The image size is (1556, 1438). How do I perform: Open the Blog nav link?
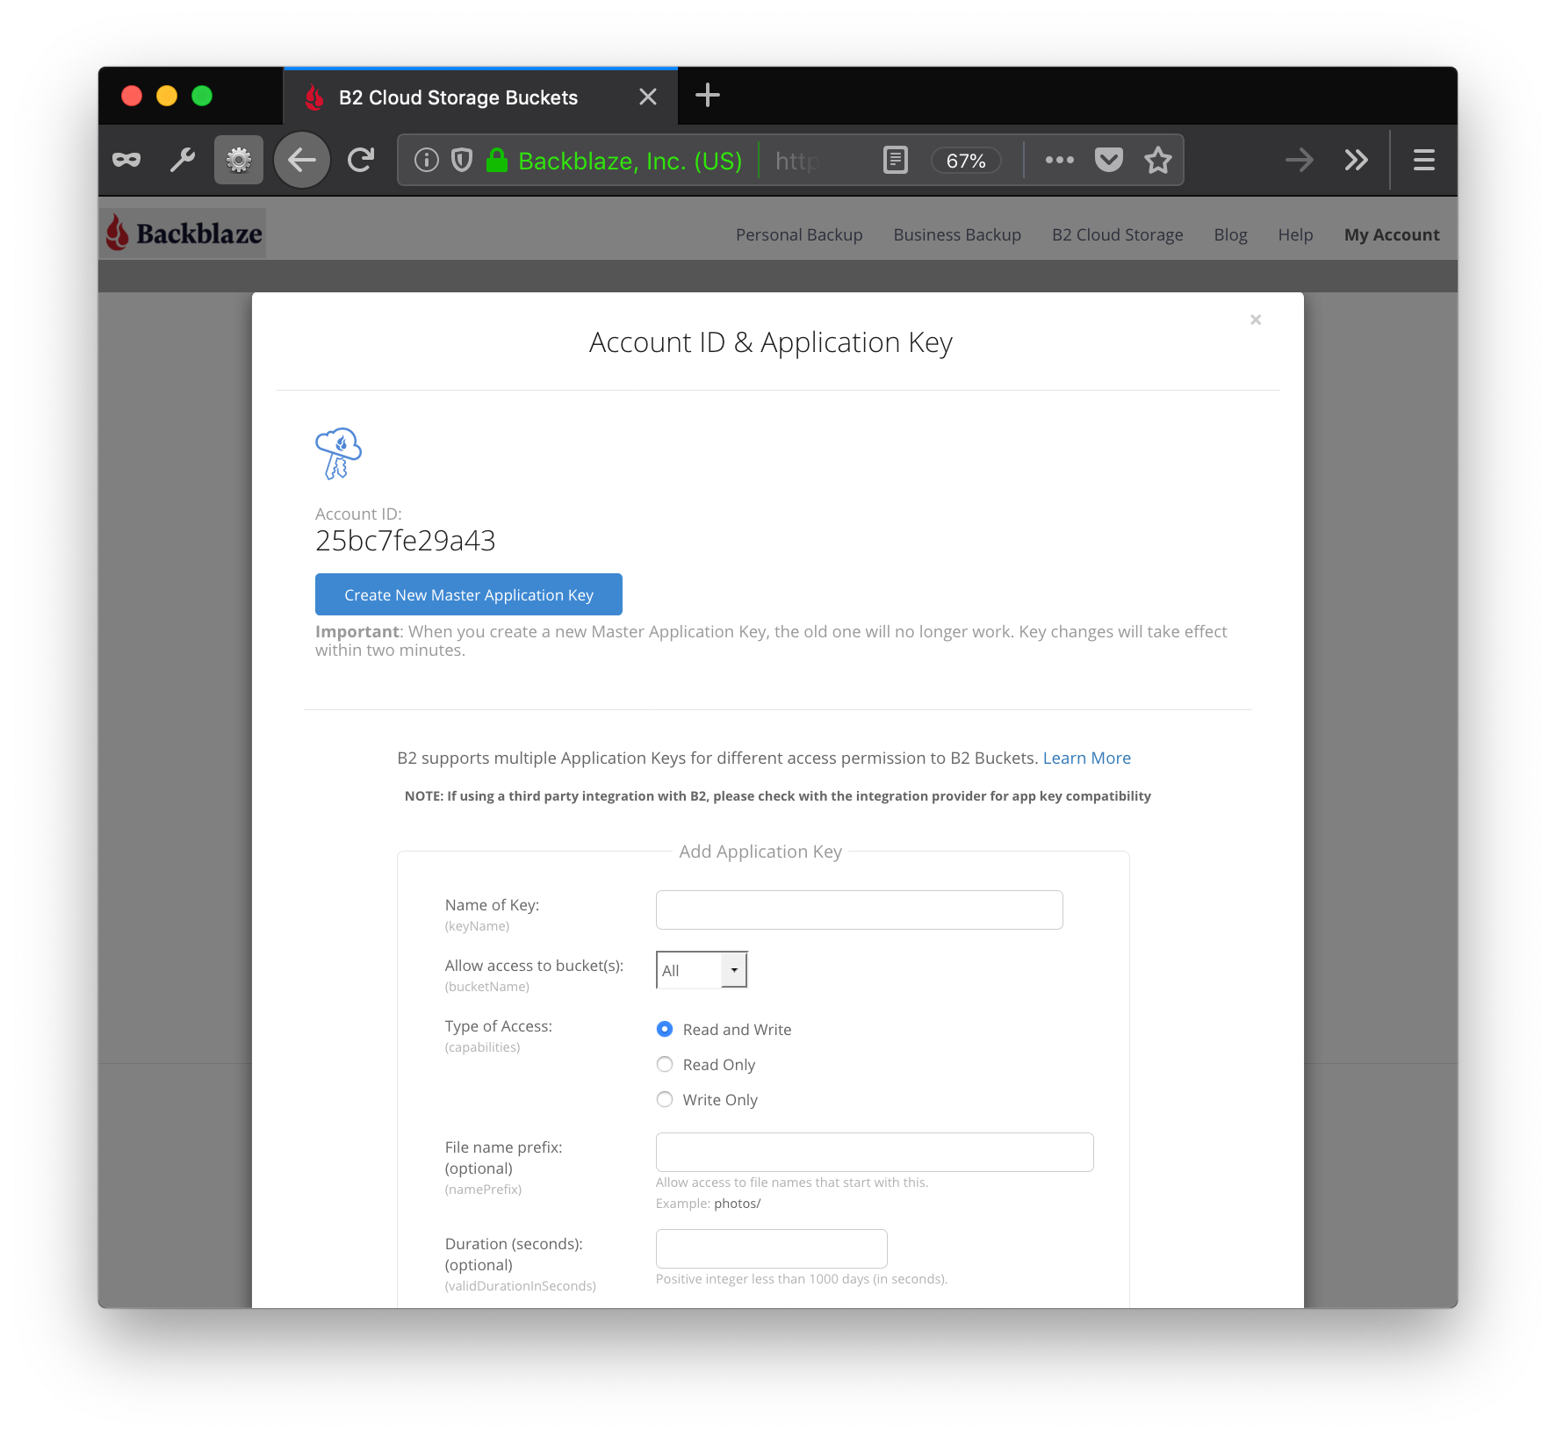tap(1230, 234)
